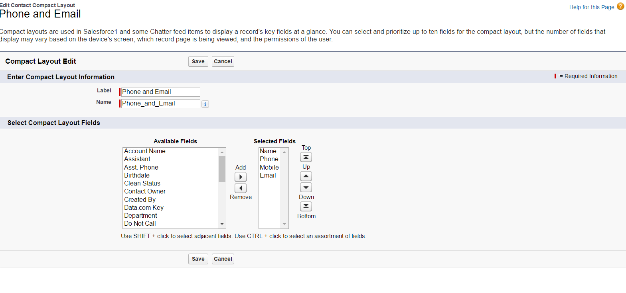Pick Email in Selected Fields list
The image size is (626, 293).
point(268,176)
